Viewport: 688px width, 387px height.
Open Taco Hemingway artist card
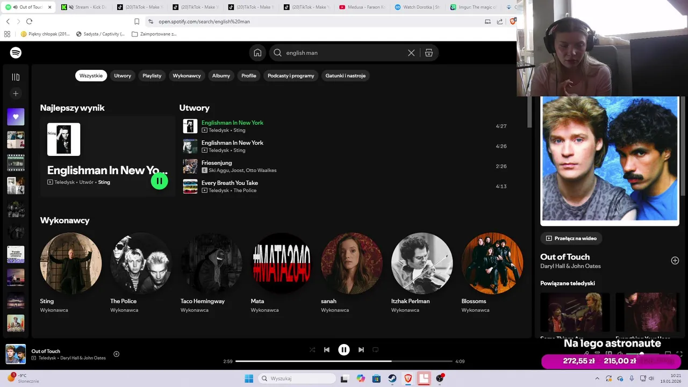click(x=211, y=273)
